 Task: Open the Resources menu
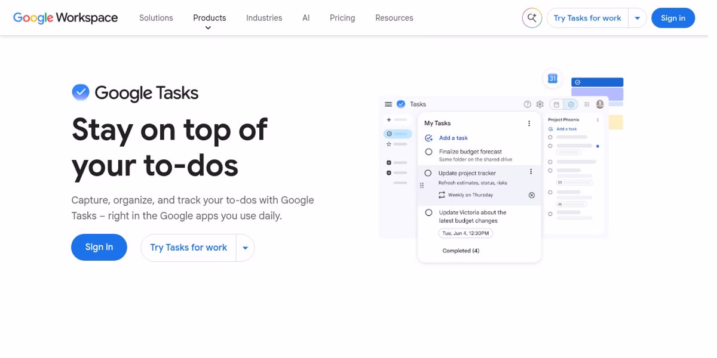pyautogui.click(x=394, y=18)
